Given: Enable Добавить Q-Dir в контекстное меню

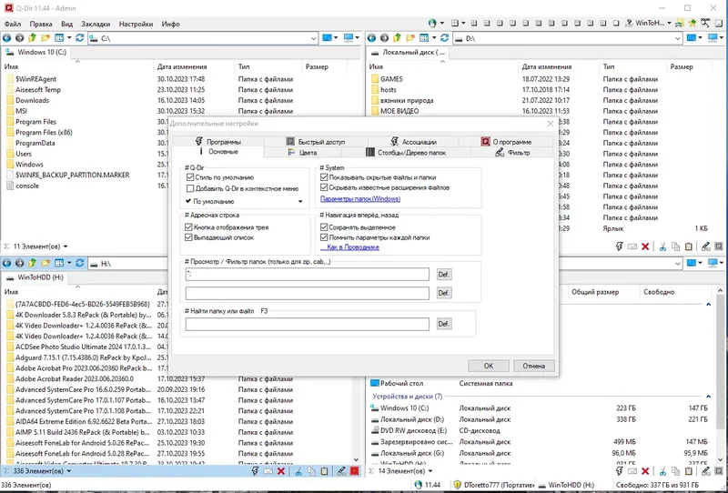Looking at the screenshot, I should point(190,188).
